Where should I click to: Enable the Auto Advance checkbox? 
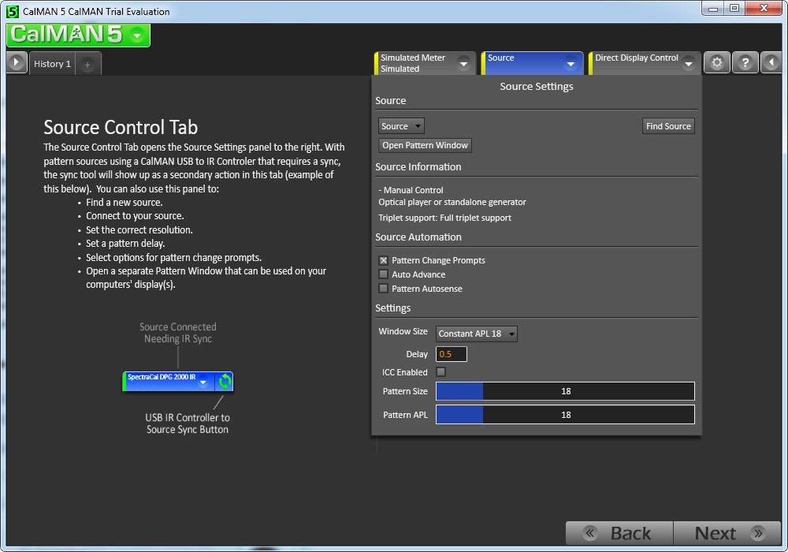384,274
